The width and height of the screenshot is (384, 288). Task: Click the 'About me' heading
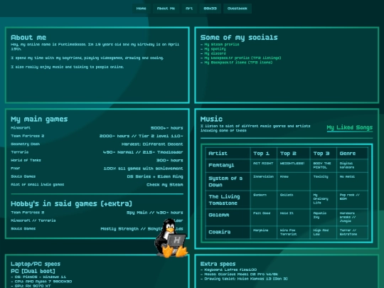pos(28,38)
